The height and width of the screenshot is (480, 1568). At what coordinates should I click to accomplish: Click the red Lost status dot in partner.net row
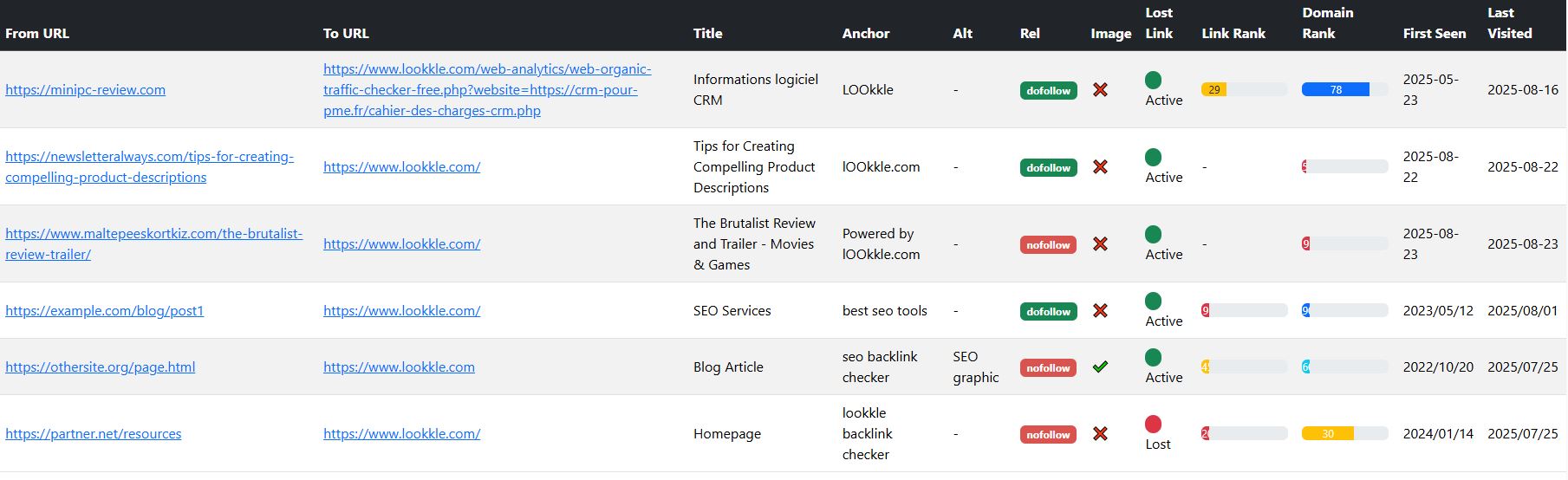1153,424
